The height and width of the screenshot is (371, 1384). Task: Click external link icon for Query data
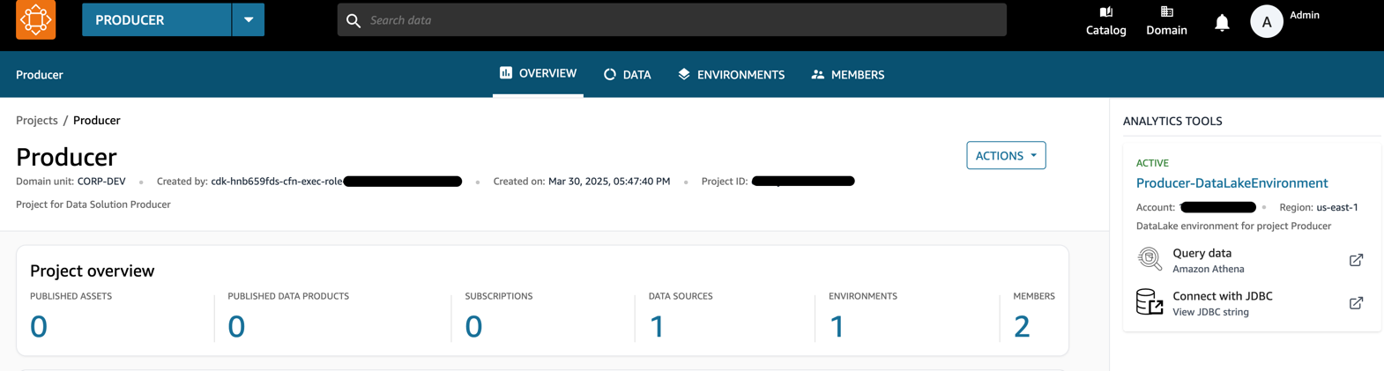tap(1356, 260)
